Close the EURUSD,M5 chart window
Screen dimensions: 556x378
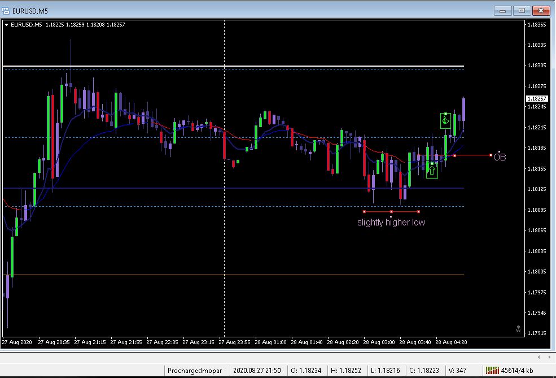541,11
